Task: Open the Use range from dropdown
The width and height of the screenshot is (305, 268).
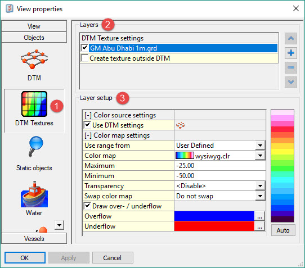Action: coord(260,146)
